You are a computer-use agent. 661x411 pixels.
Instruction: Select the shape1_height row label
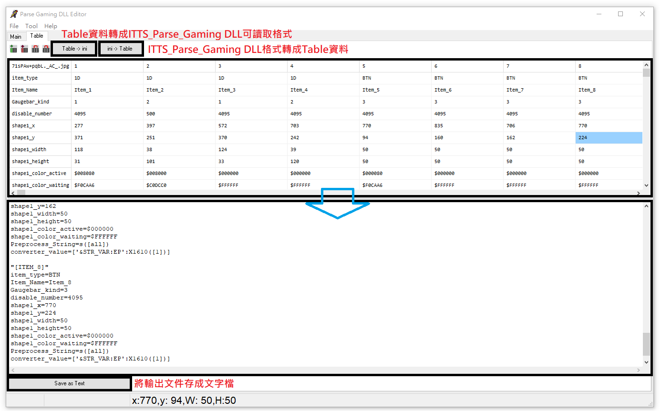click(x=41, y=162)
